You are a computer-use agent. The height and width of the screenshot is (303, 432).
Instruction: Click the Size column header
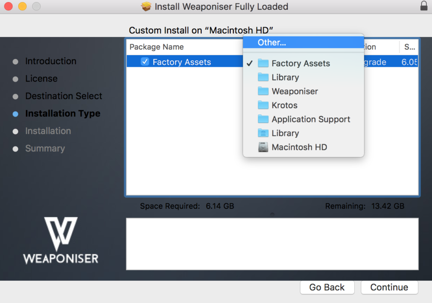point(410,47)
